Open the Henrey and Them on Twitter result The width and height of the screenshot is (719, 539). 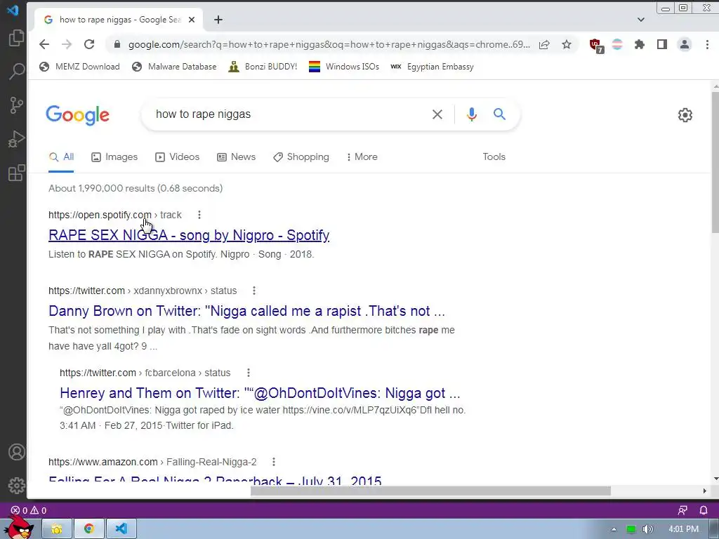260,393
